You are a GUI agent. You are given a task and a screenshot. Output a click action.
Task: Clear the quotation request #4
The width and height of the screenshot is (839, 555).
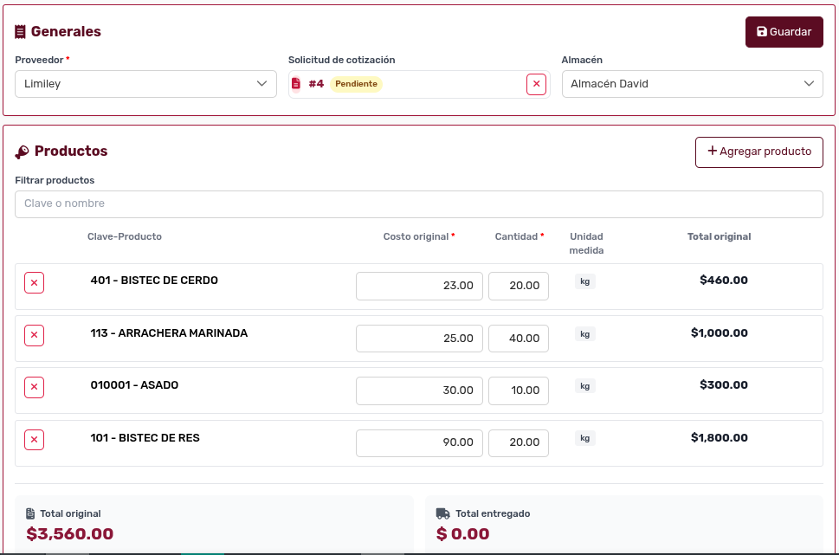click(x=536, y=84)
